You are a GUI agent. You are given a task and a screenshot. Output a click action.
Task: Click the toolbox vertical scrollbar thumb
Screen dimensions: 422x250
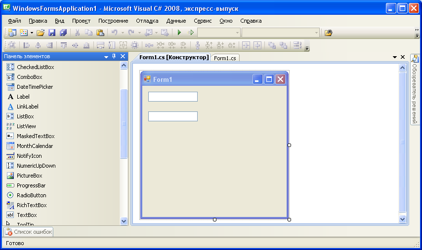point(124,124)
